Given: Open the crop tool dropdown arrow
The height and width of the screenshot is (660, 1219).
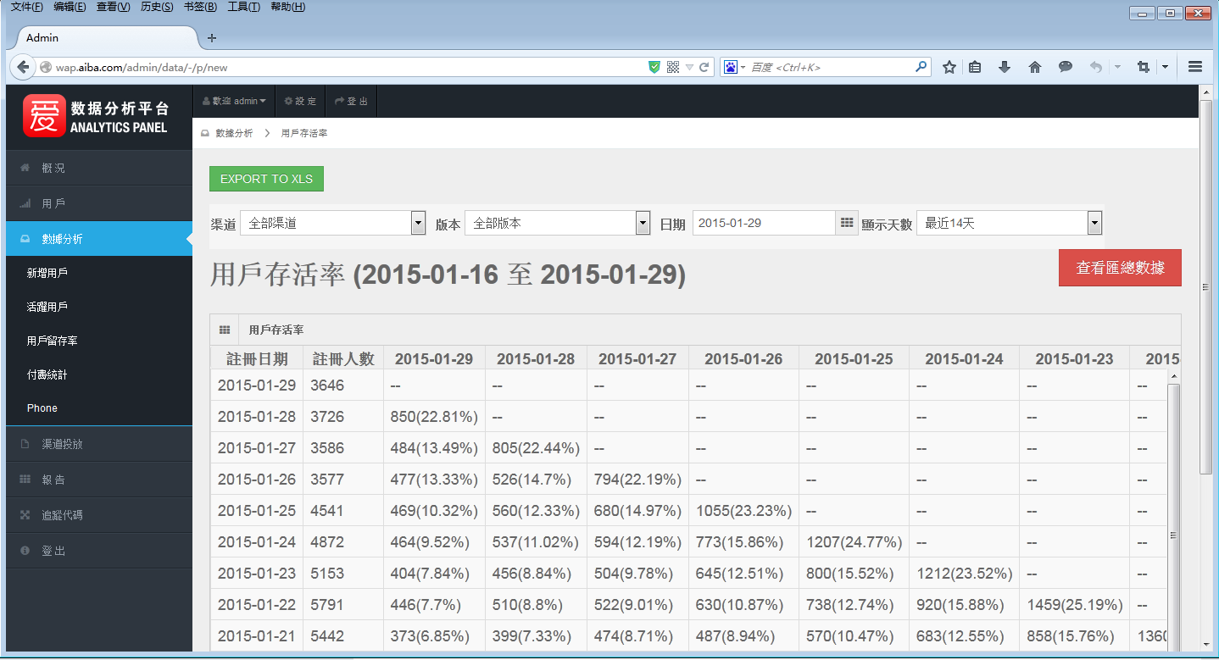Looking at the screenshot, I should 1165,67.
